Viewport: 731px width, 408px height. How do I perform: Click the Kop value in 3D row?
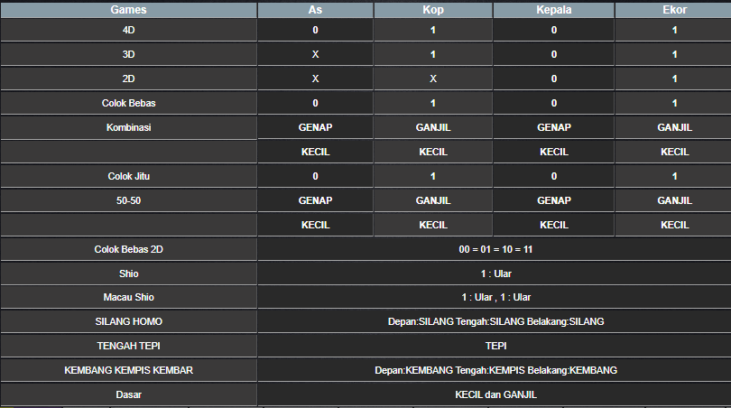click(433, 54)
